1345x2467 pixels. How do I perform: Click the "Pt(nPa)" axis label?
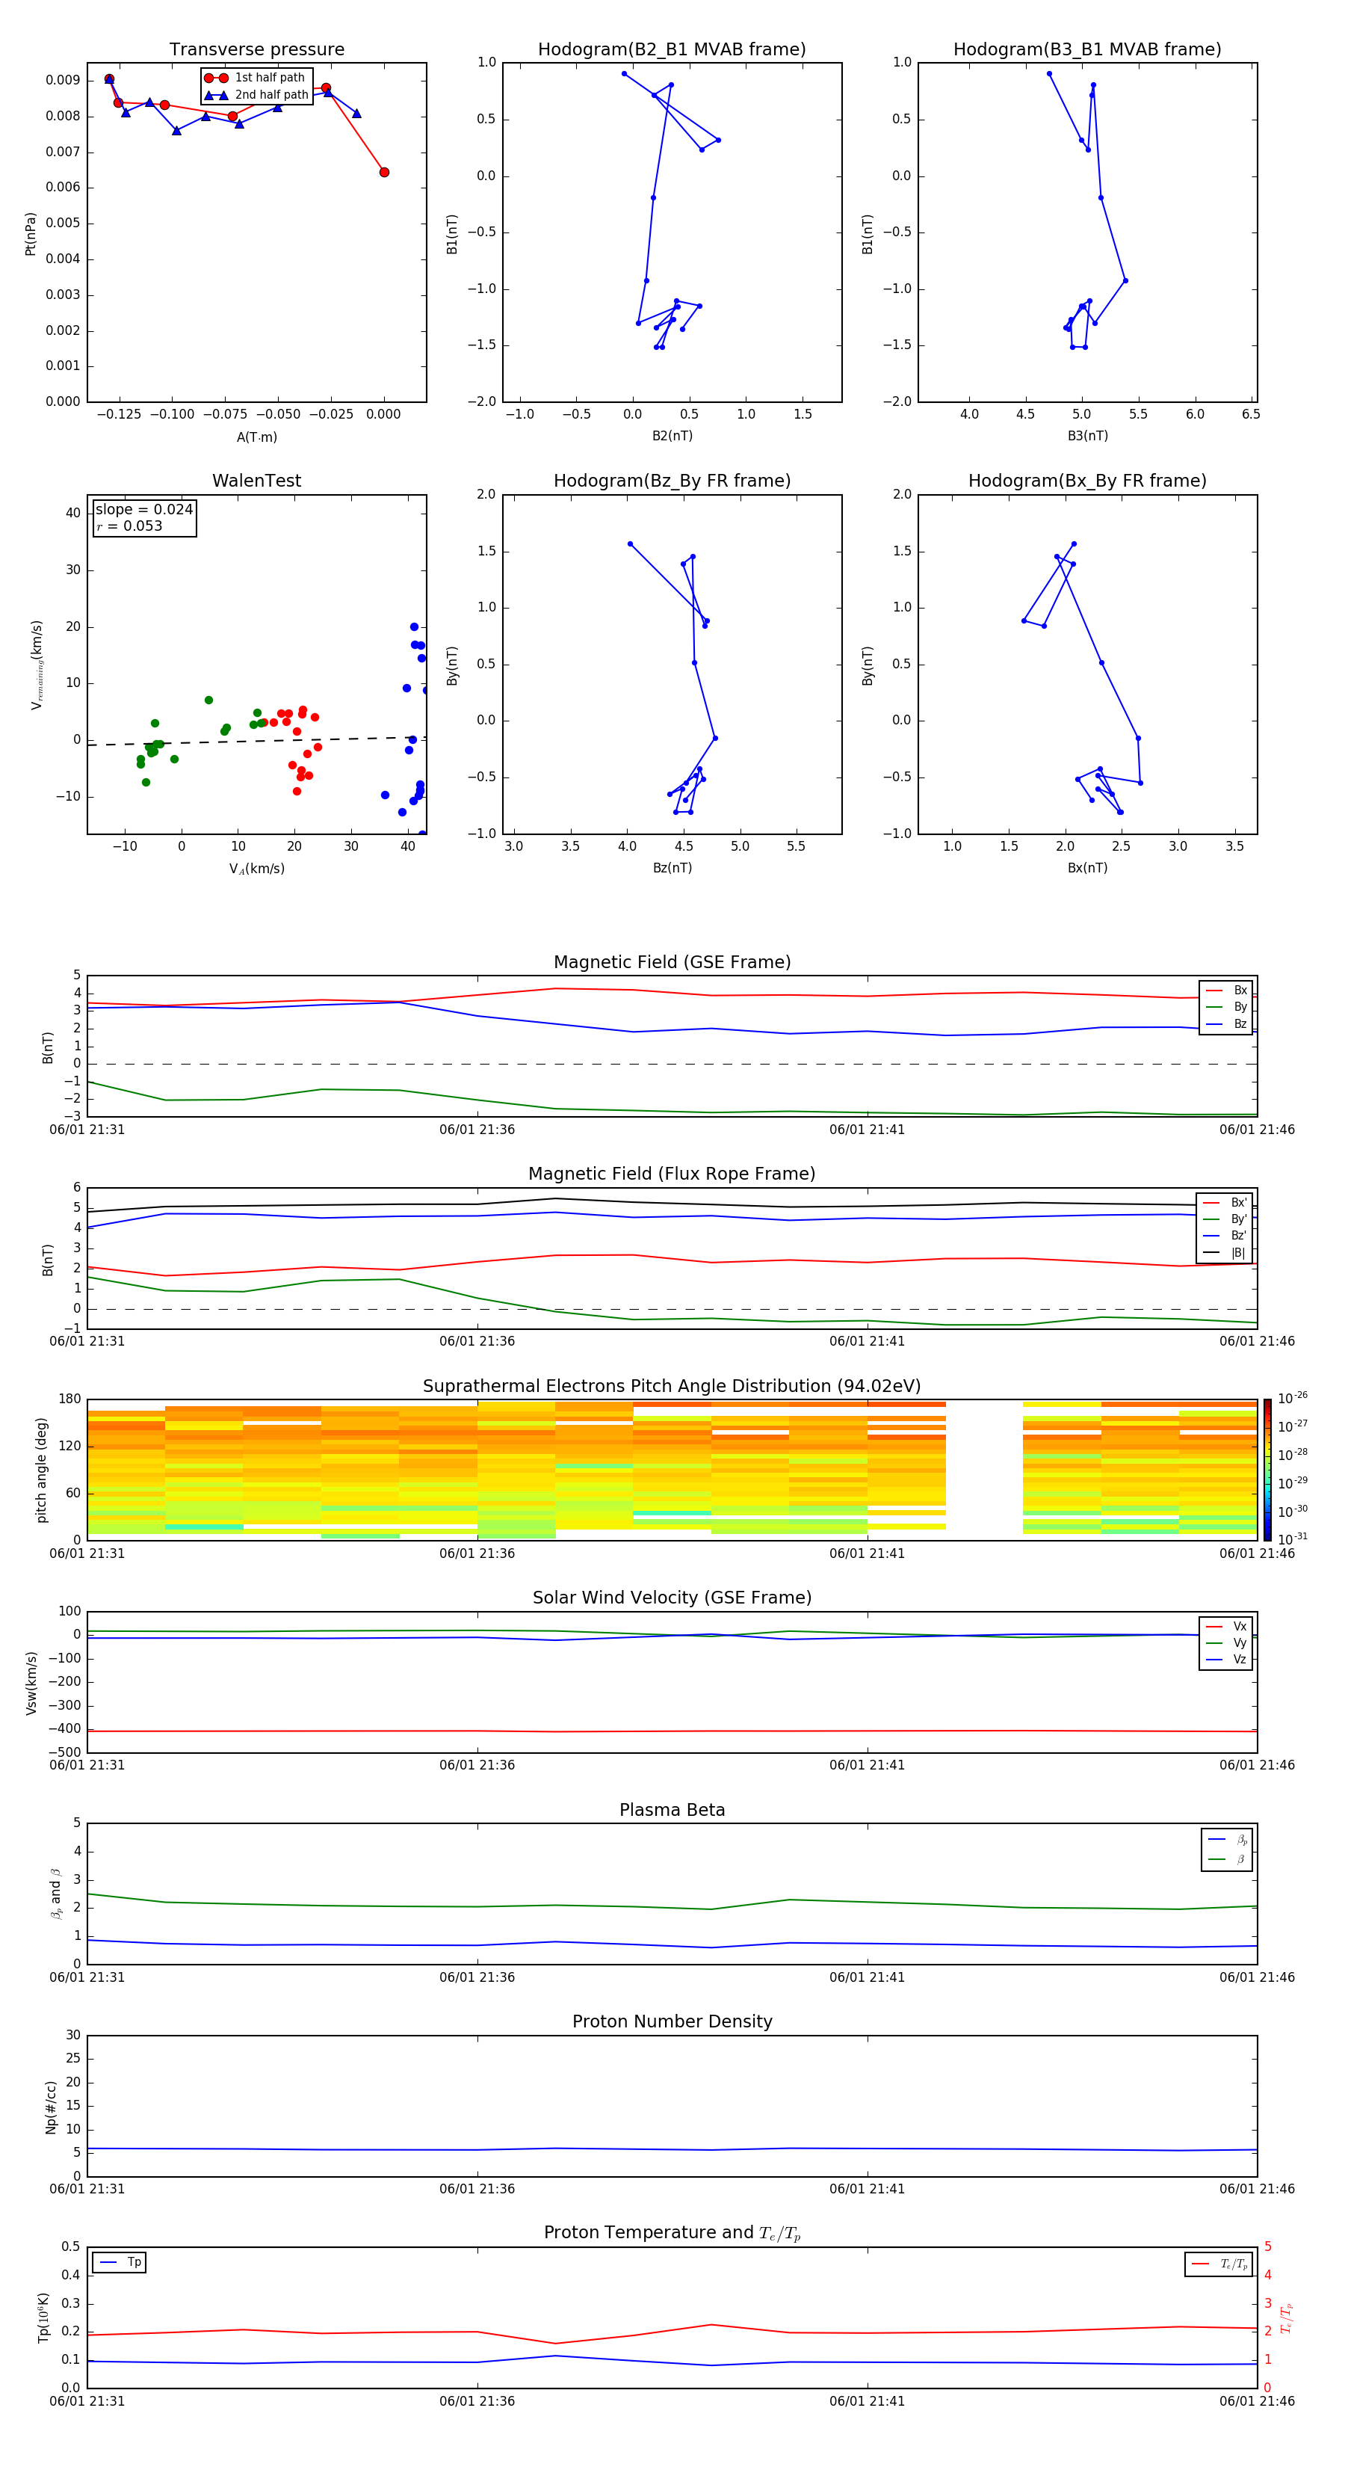tap(31, 232)
